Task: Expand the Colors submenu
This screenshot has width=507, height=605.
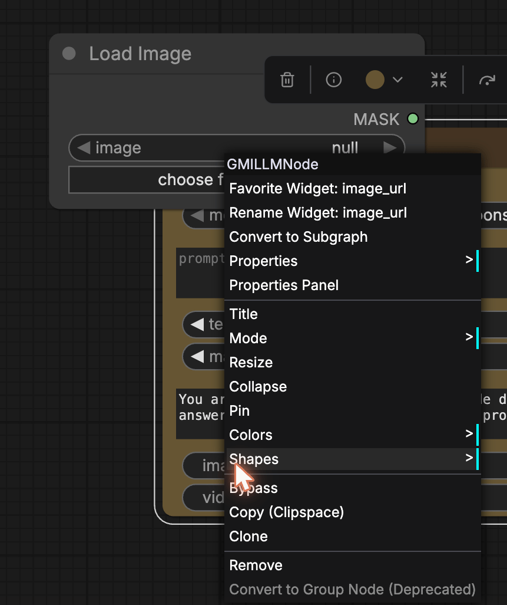Action: point(353,435)
